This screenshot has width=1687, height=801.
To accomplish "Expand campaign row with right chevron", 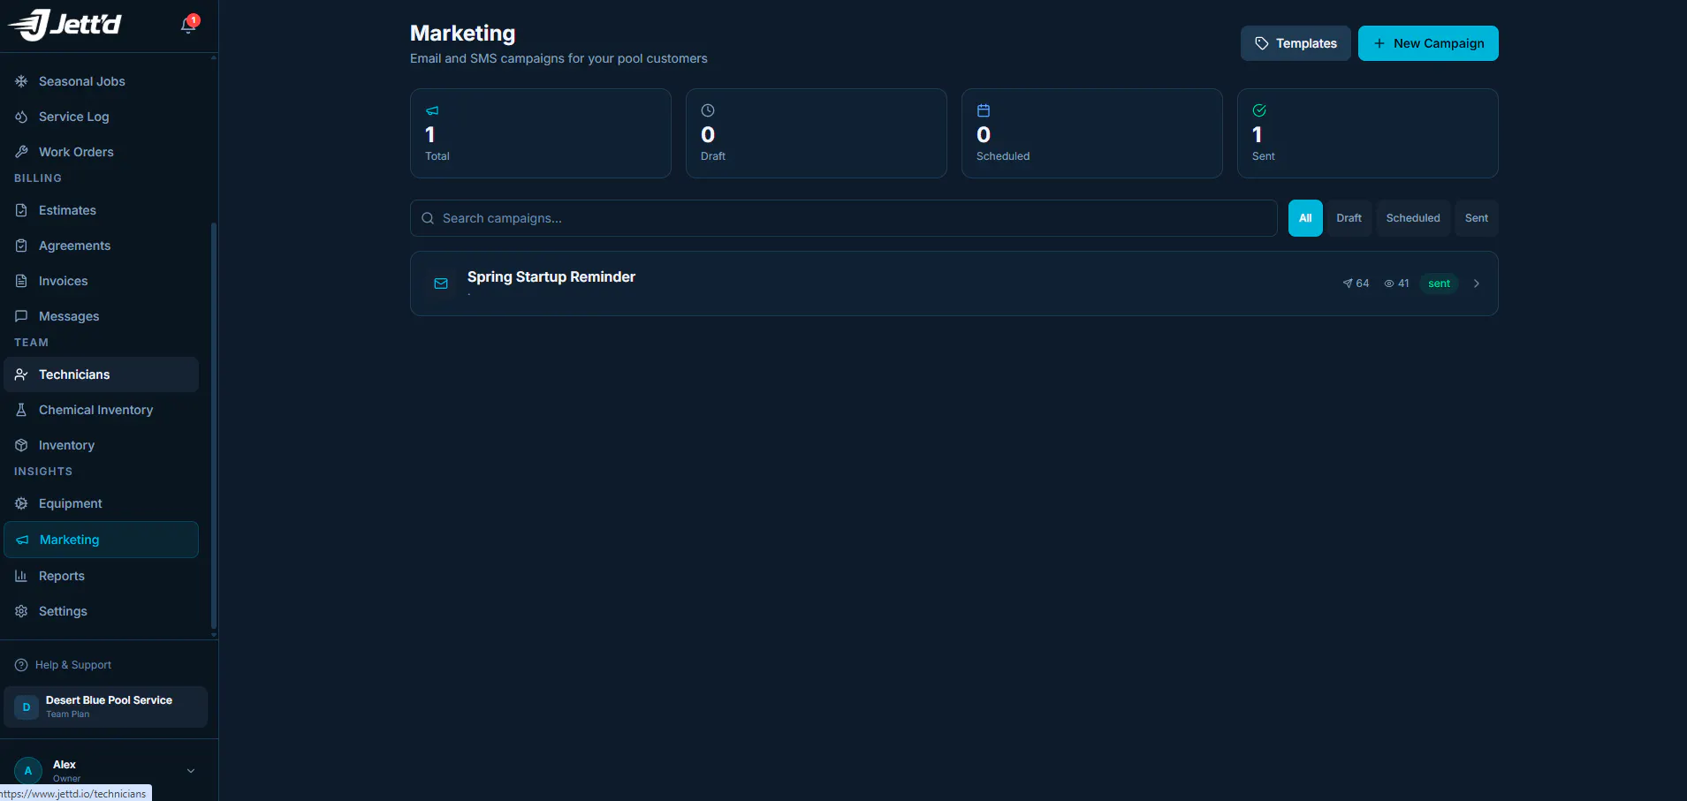I will (1477, 283).
